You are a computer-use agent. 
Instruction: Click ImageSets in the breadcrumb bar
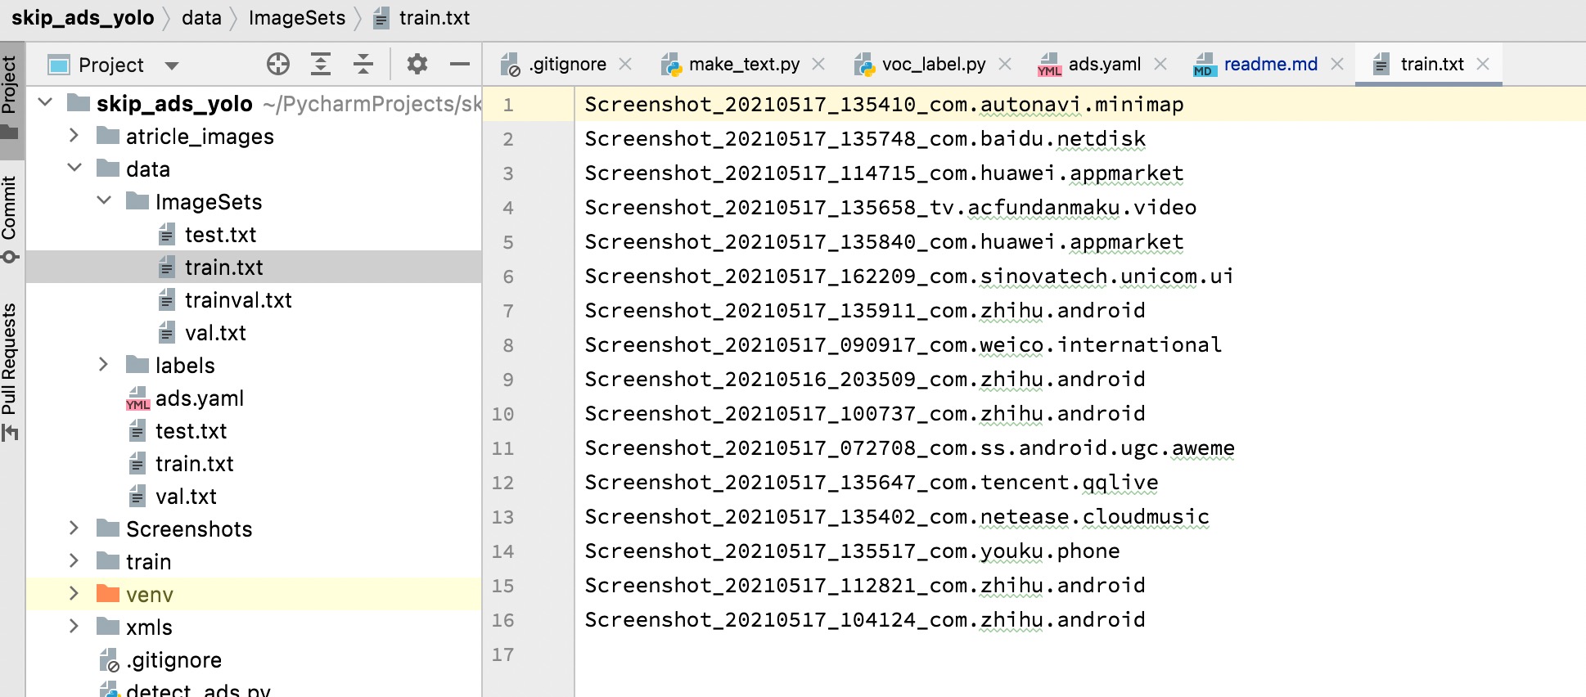(296, 18)
